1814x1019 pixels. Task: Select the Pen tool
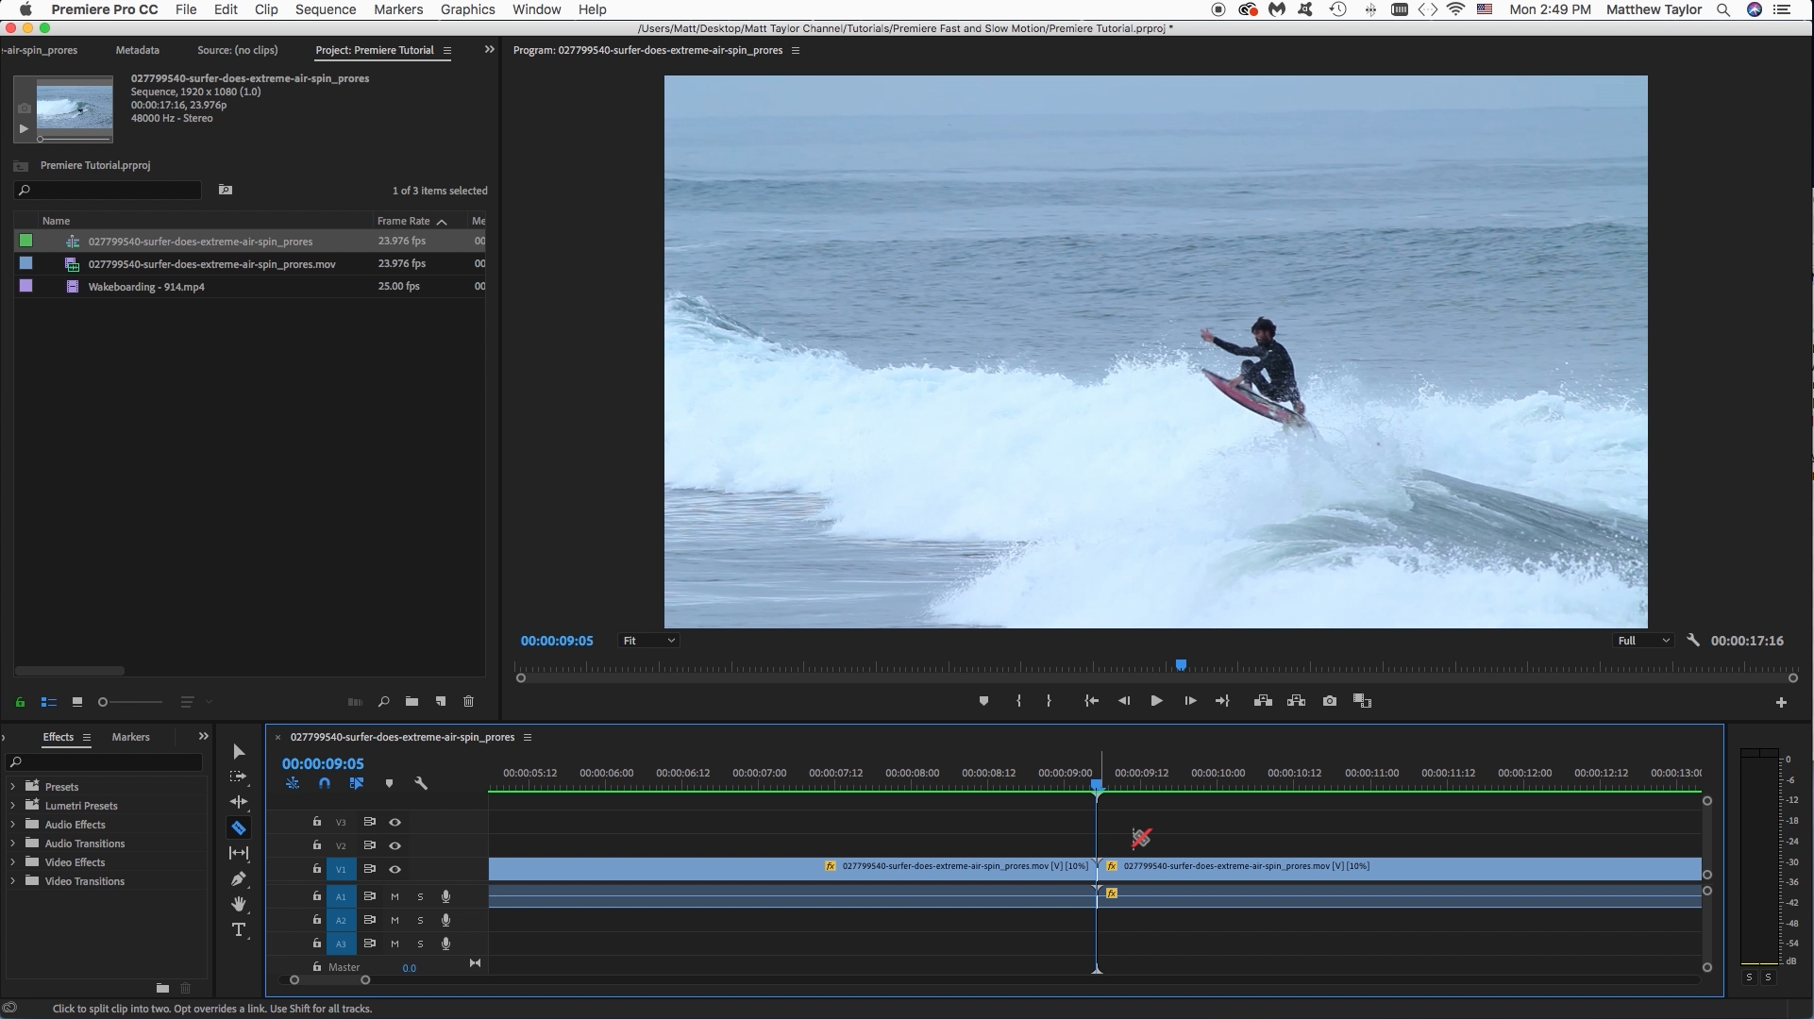239,878
